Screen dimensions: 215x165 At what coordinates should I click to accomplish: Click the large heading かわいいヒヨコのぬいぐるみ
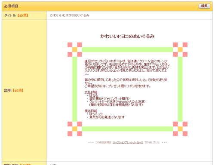(x=127, y=36)
